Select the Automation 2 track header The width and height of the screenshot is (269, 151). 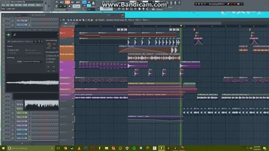point(67,85)
